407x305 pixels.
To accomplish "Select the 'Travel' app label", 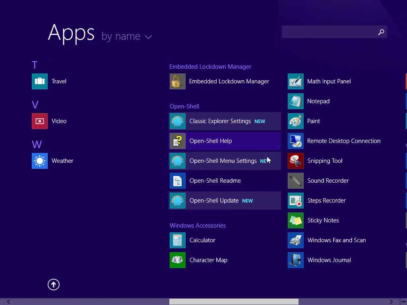I will [59, 81].
